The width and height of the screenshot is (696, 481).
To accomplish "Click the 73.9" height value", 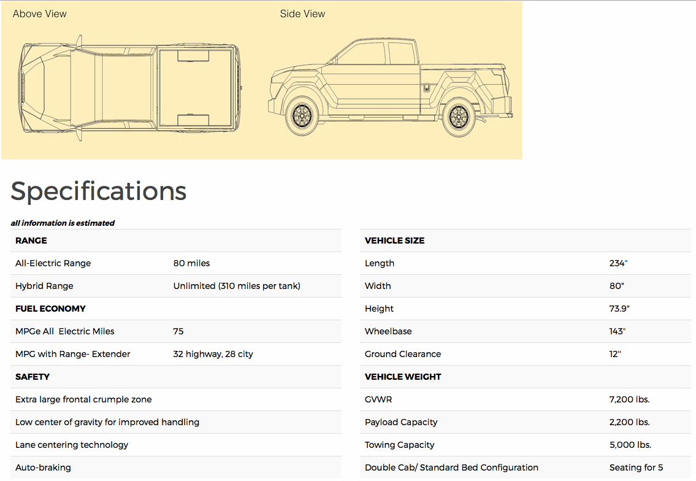I will pyautogui.click(x=619, y=308).
